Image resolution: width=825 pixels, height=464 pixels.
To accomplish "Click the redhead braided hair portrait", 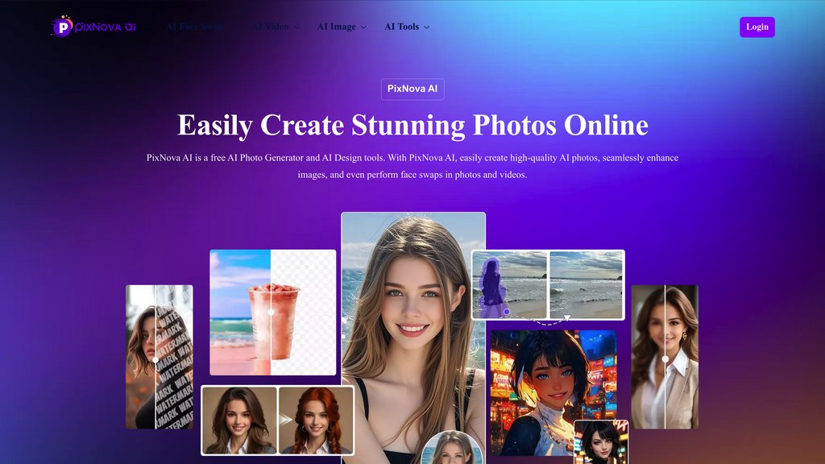I will click(x=315, y=420).
